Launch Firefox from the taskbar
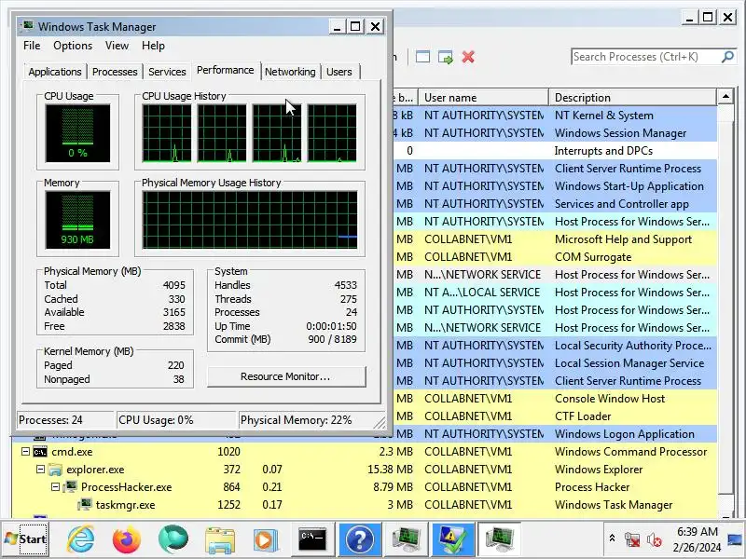Image resolution: width=746 pixels, height=559 pixels. point(126,539)
